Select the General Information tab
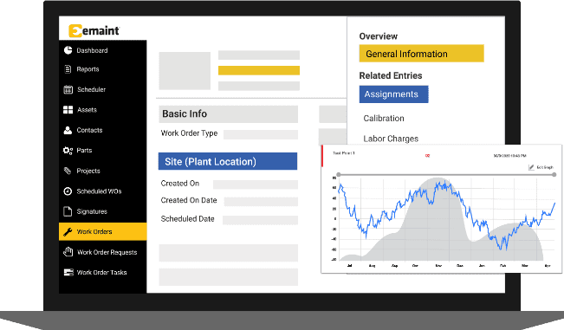 (x=422, y=54)
